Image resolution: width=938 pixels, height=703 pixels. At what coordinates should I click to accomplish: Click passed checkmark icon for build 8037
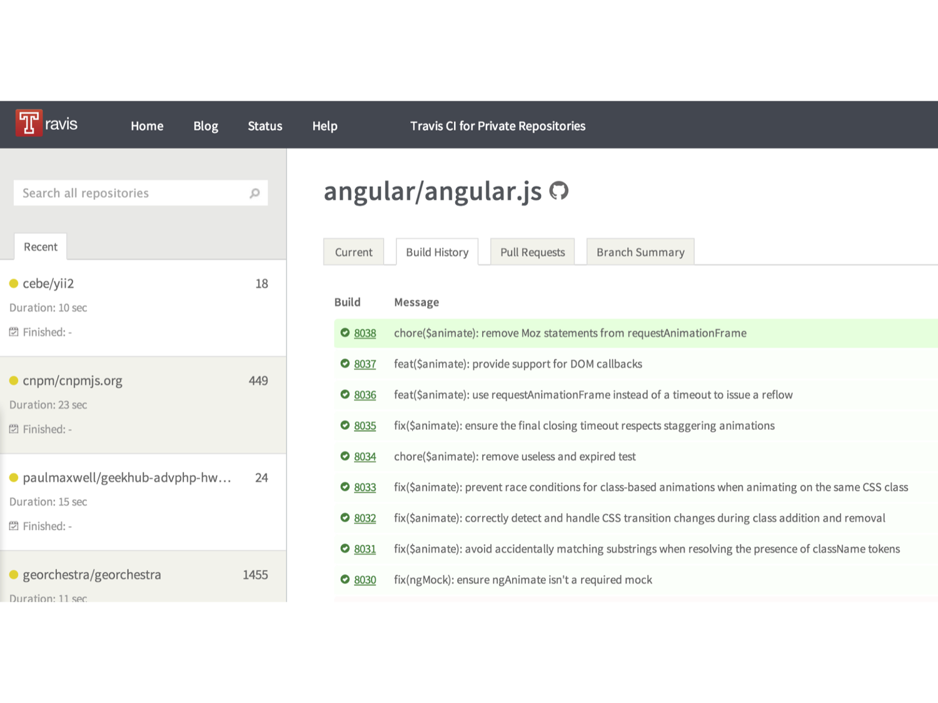point(345,363)
